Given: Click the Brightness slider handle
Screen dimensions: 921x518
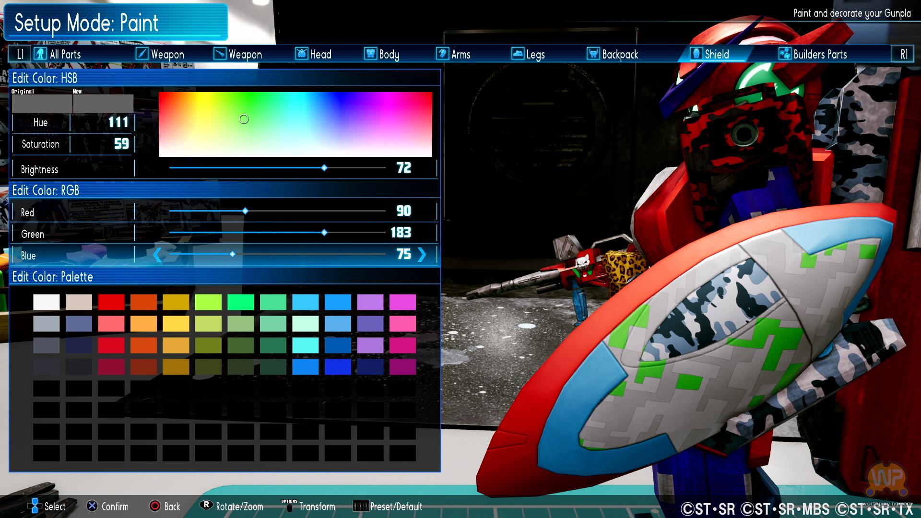Looking at the screenshot, I should (324, 168).
